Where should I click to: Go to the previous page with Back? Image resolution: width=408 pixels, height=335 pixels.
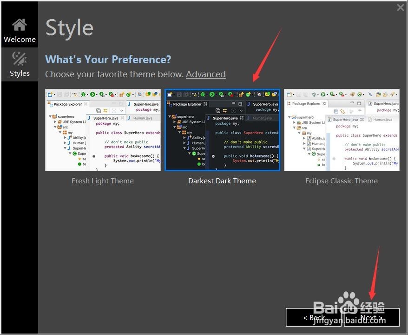tap(314, 317)
